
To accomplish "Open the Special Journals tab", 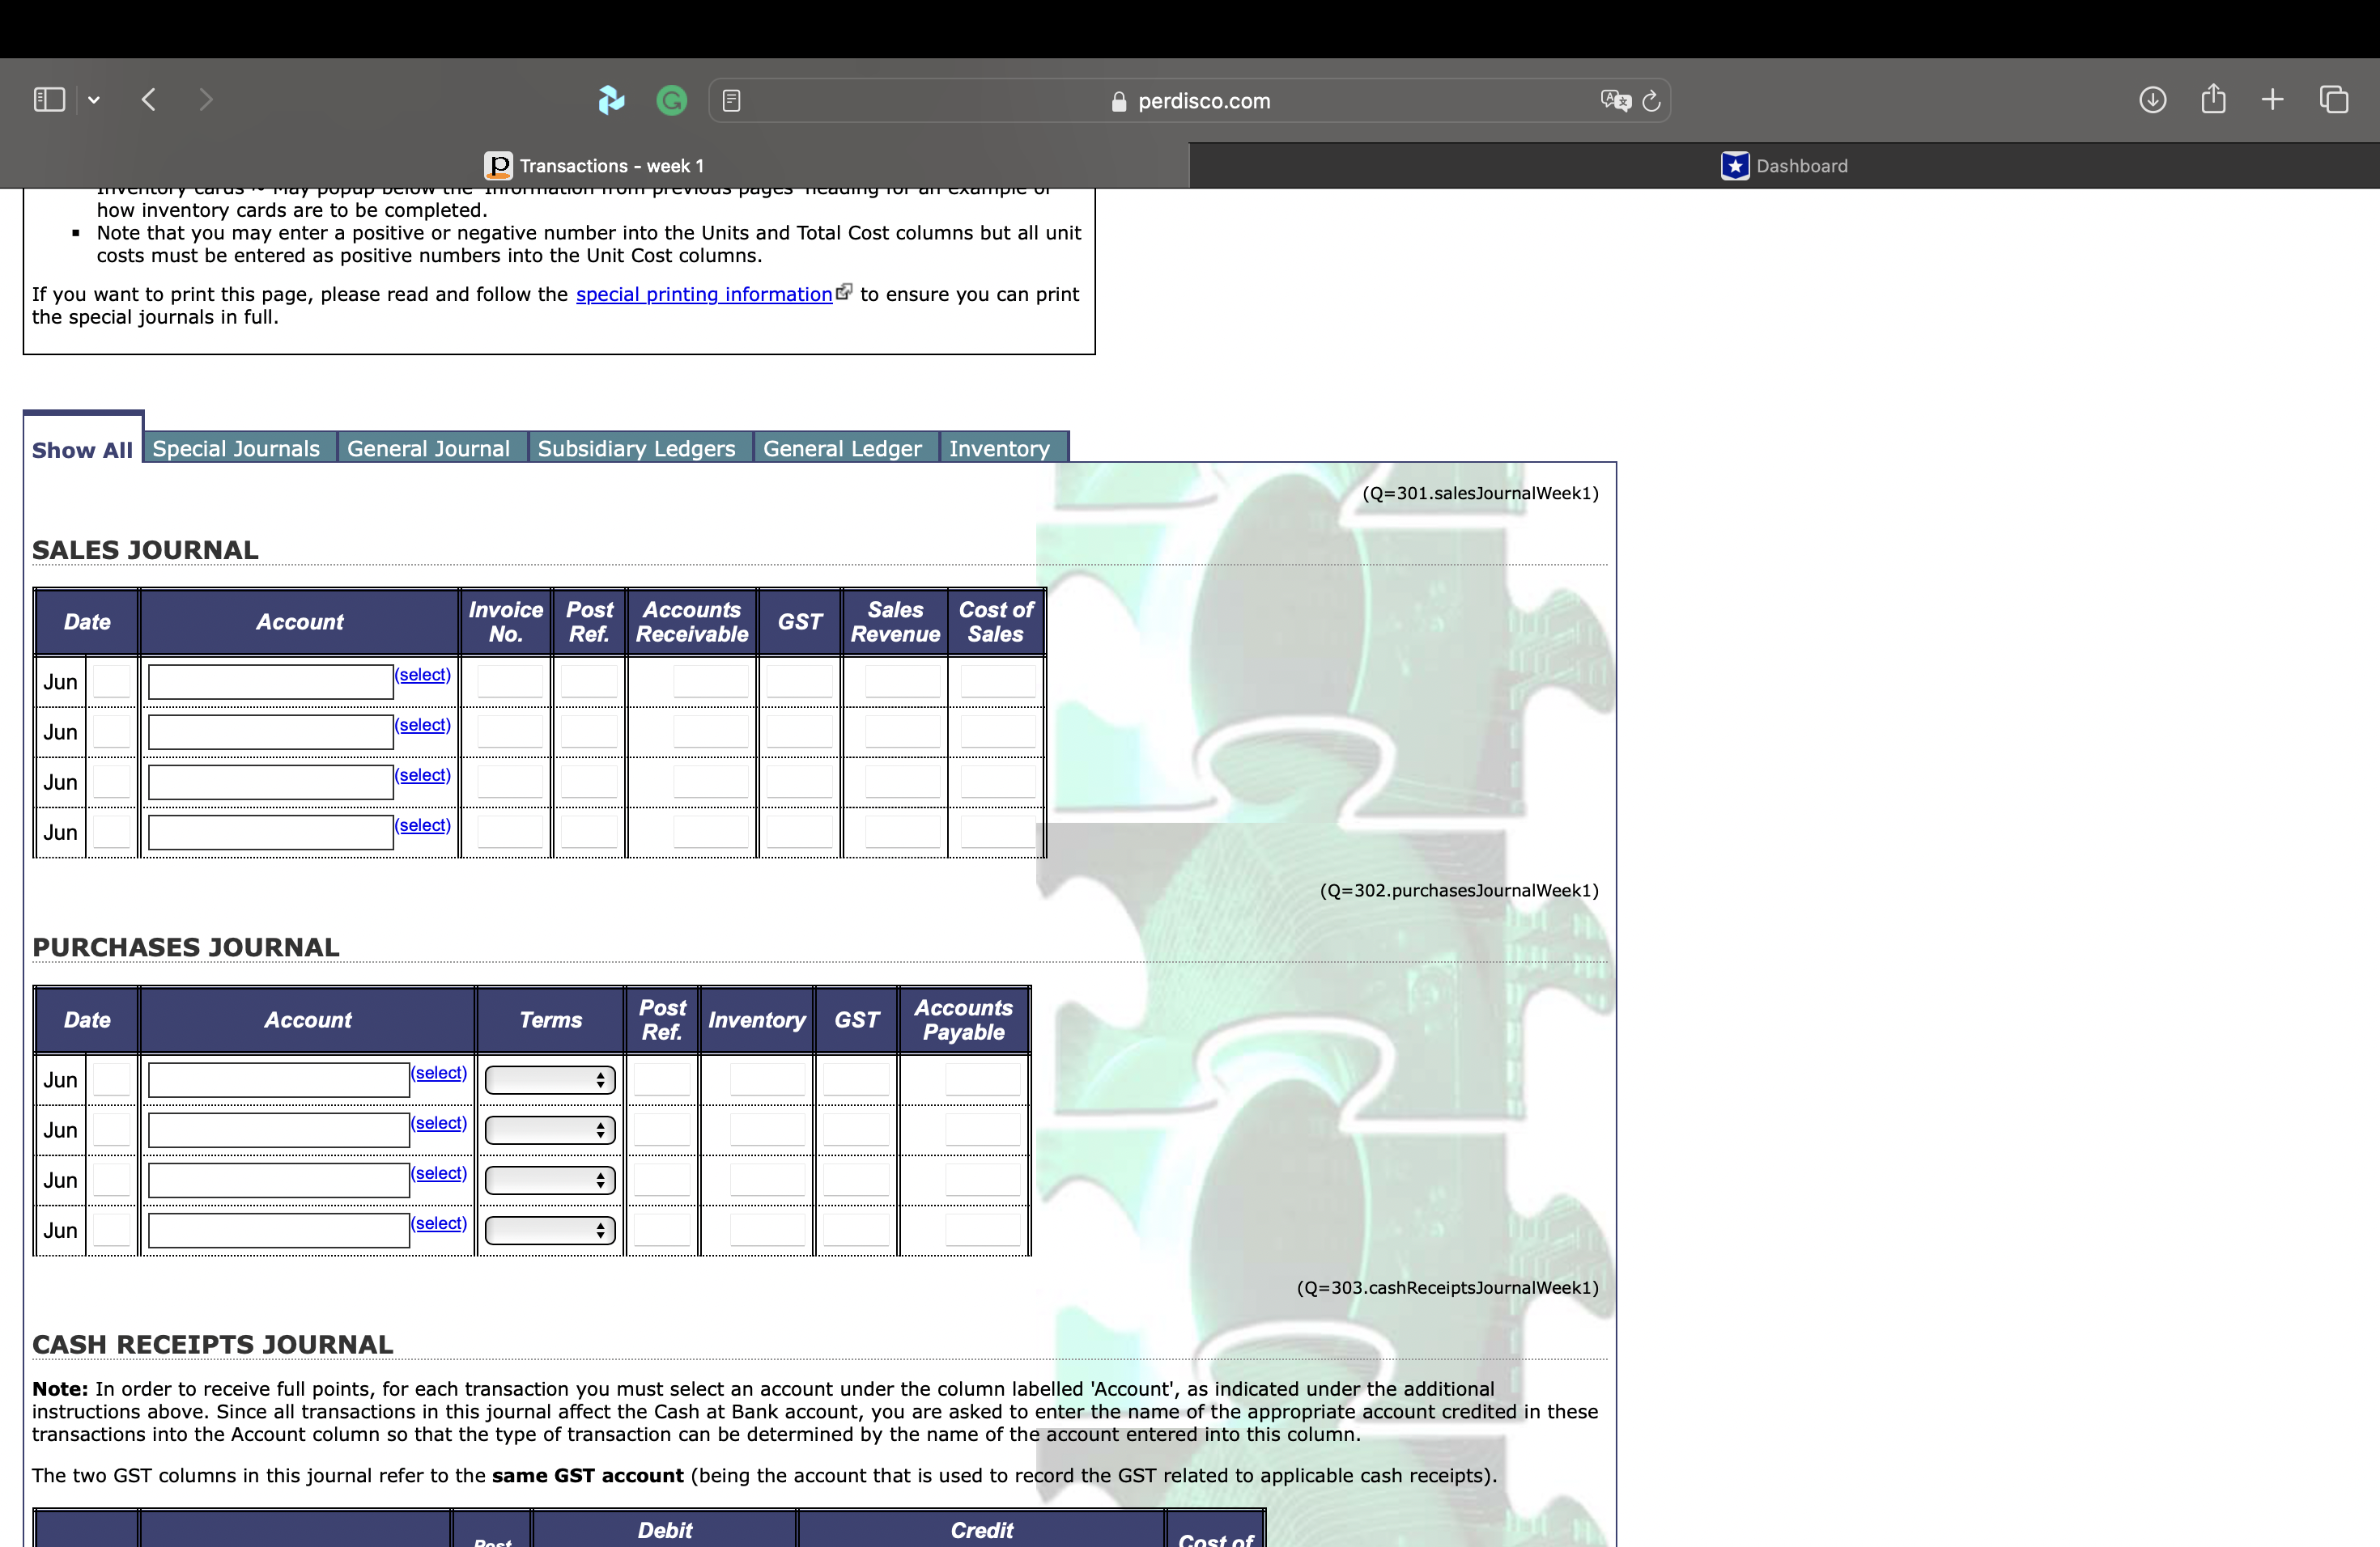I will (x=238, y=447).
